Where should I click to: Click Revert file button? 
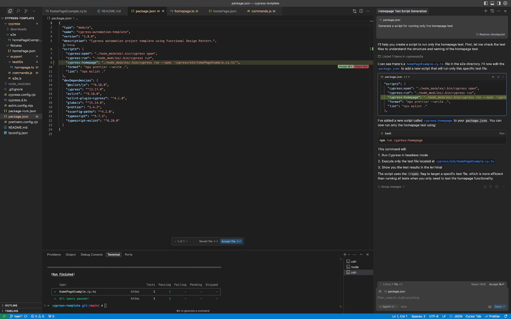[x=208, y=241]
